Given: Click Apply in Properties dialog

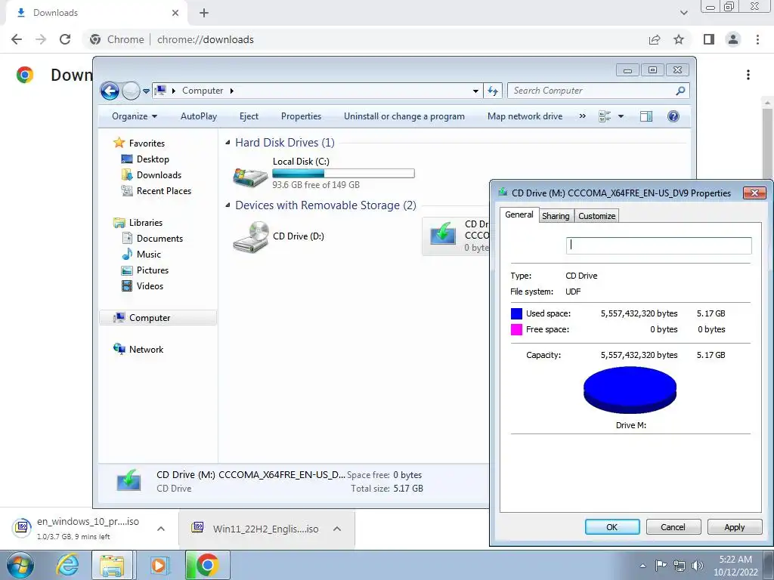Looking at the screenshot, I should 735,526.
